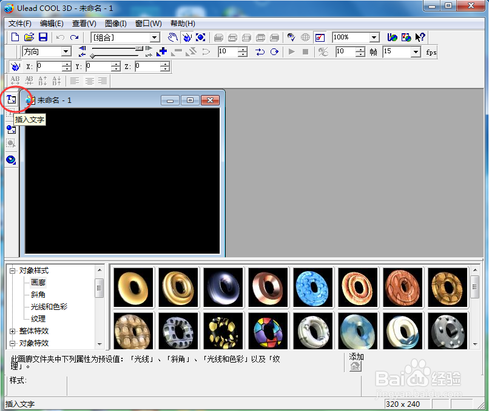Open the 100% zoom dropdown
The width and height of the screenshot is (489, 411).
tap(374, 38)
